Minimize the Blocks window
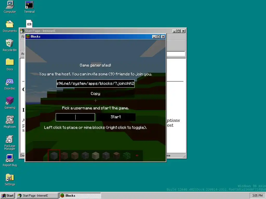The width and height of the screenshot is (266, 199). (x=154, y=37)
